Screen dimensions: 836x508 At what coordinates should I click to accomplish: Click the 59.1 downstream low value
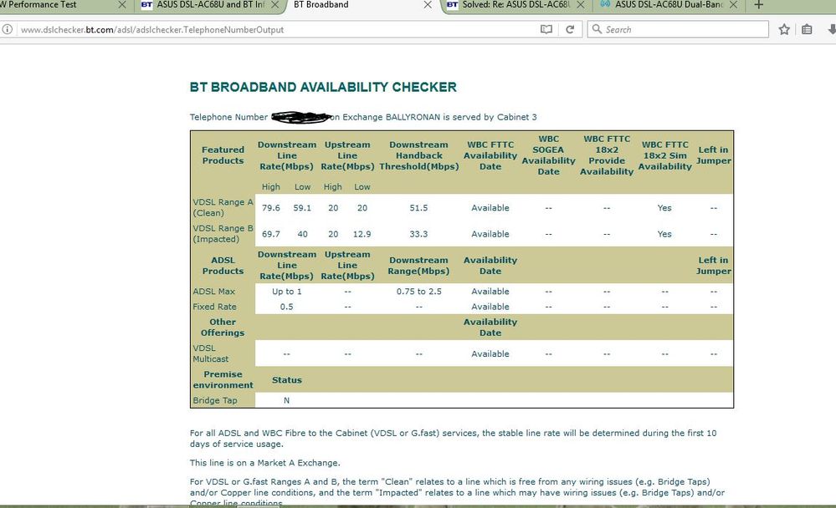click(x=302, y=208)
